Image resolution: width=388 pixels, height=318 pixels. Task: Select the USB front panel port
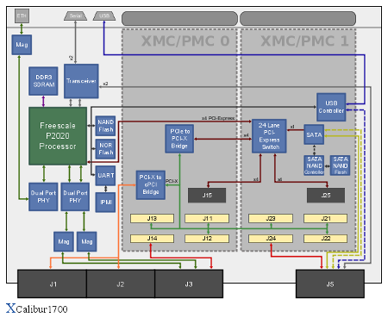coord(104,16)
